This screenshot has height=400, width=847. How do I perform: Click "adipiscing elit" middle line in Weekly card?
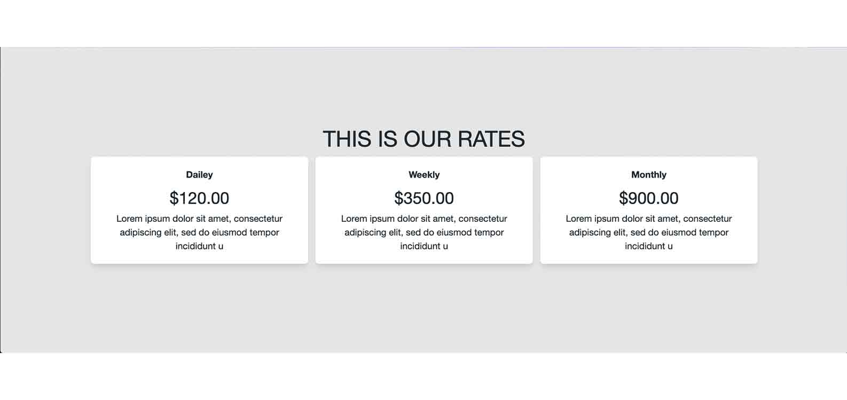(424, 233)
